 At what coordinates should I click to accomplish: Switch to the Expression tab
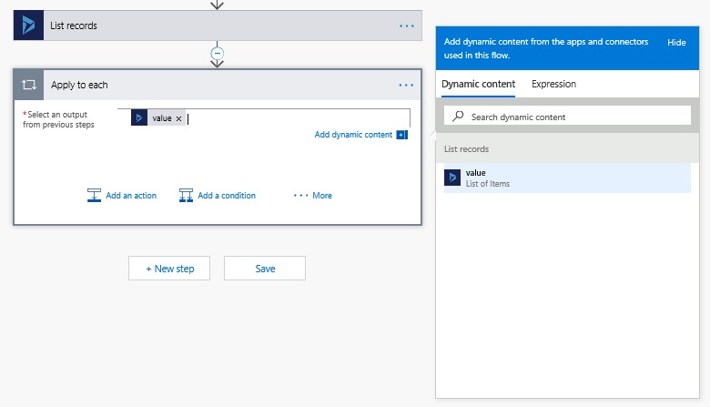[553, 84]
